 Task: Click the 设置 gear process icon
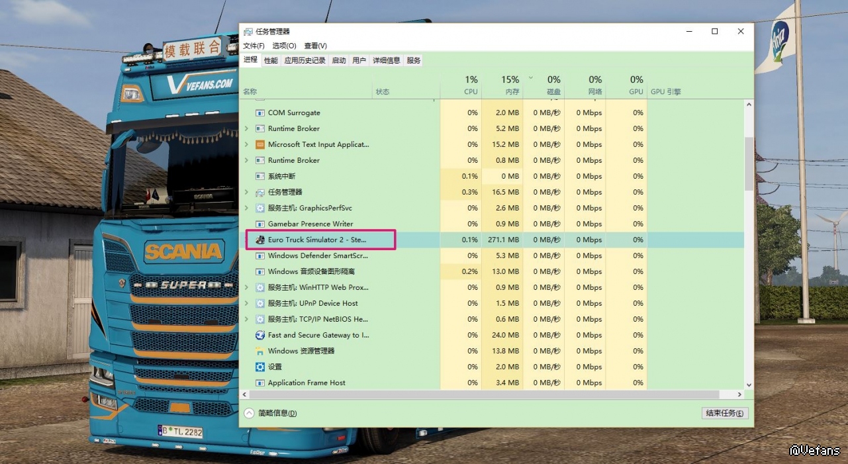tap(260, 367)
